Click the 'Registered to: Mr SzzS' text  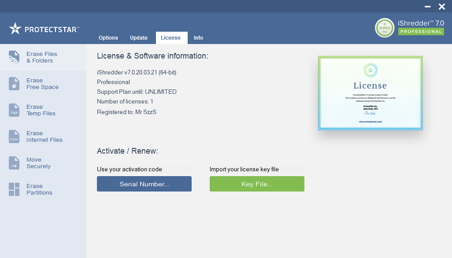pos(126,112)
